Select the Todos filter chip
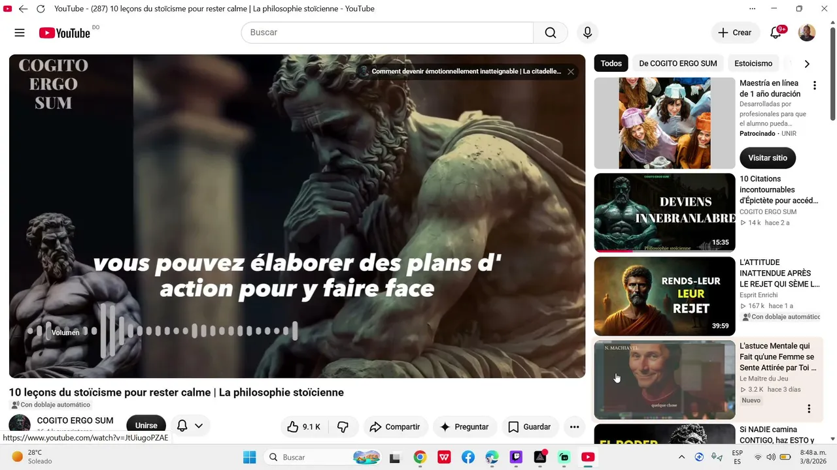Image resolution: width=837 pixels, height=470 pixels. coord(611,63)
